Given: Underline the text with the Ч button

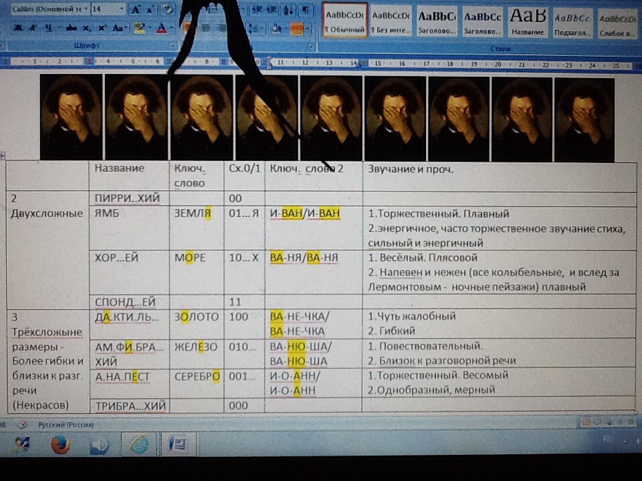Looking at the screenshot, I should [48, 28].
